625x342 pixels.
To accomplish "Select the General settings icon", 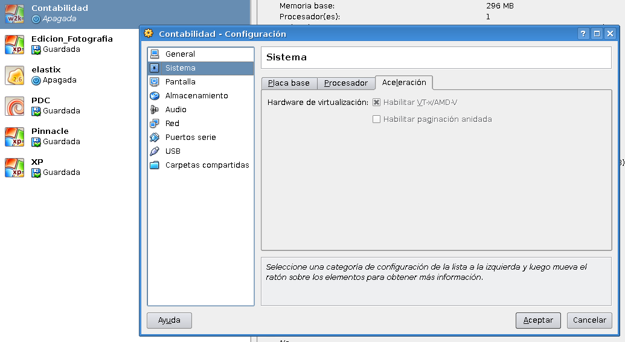I will point(155,54).
